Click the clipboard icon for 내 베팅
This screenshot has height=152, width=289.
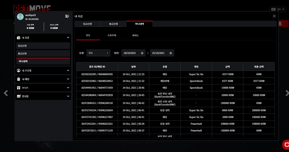(x=19, y=79)
